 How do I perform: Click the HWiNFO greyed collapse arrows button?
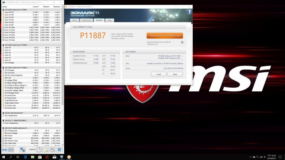11,150
